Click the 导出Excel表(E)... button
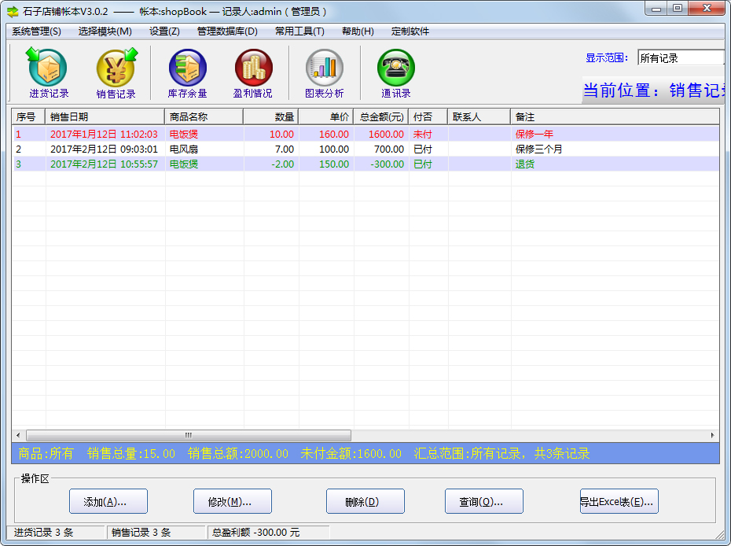 [x=619, y=501]
